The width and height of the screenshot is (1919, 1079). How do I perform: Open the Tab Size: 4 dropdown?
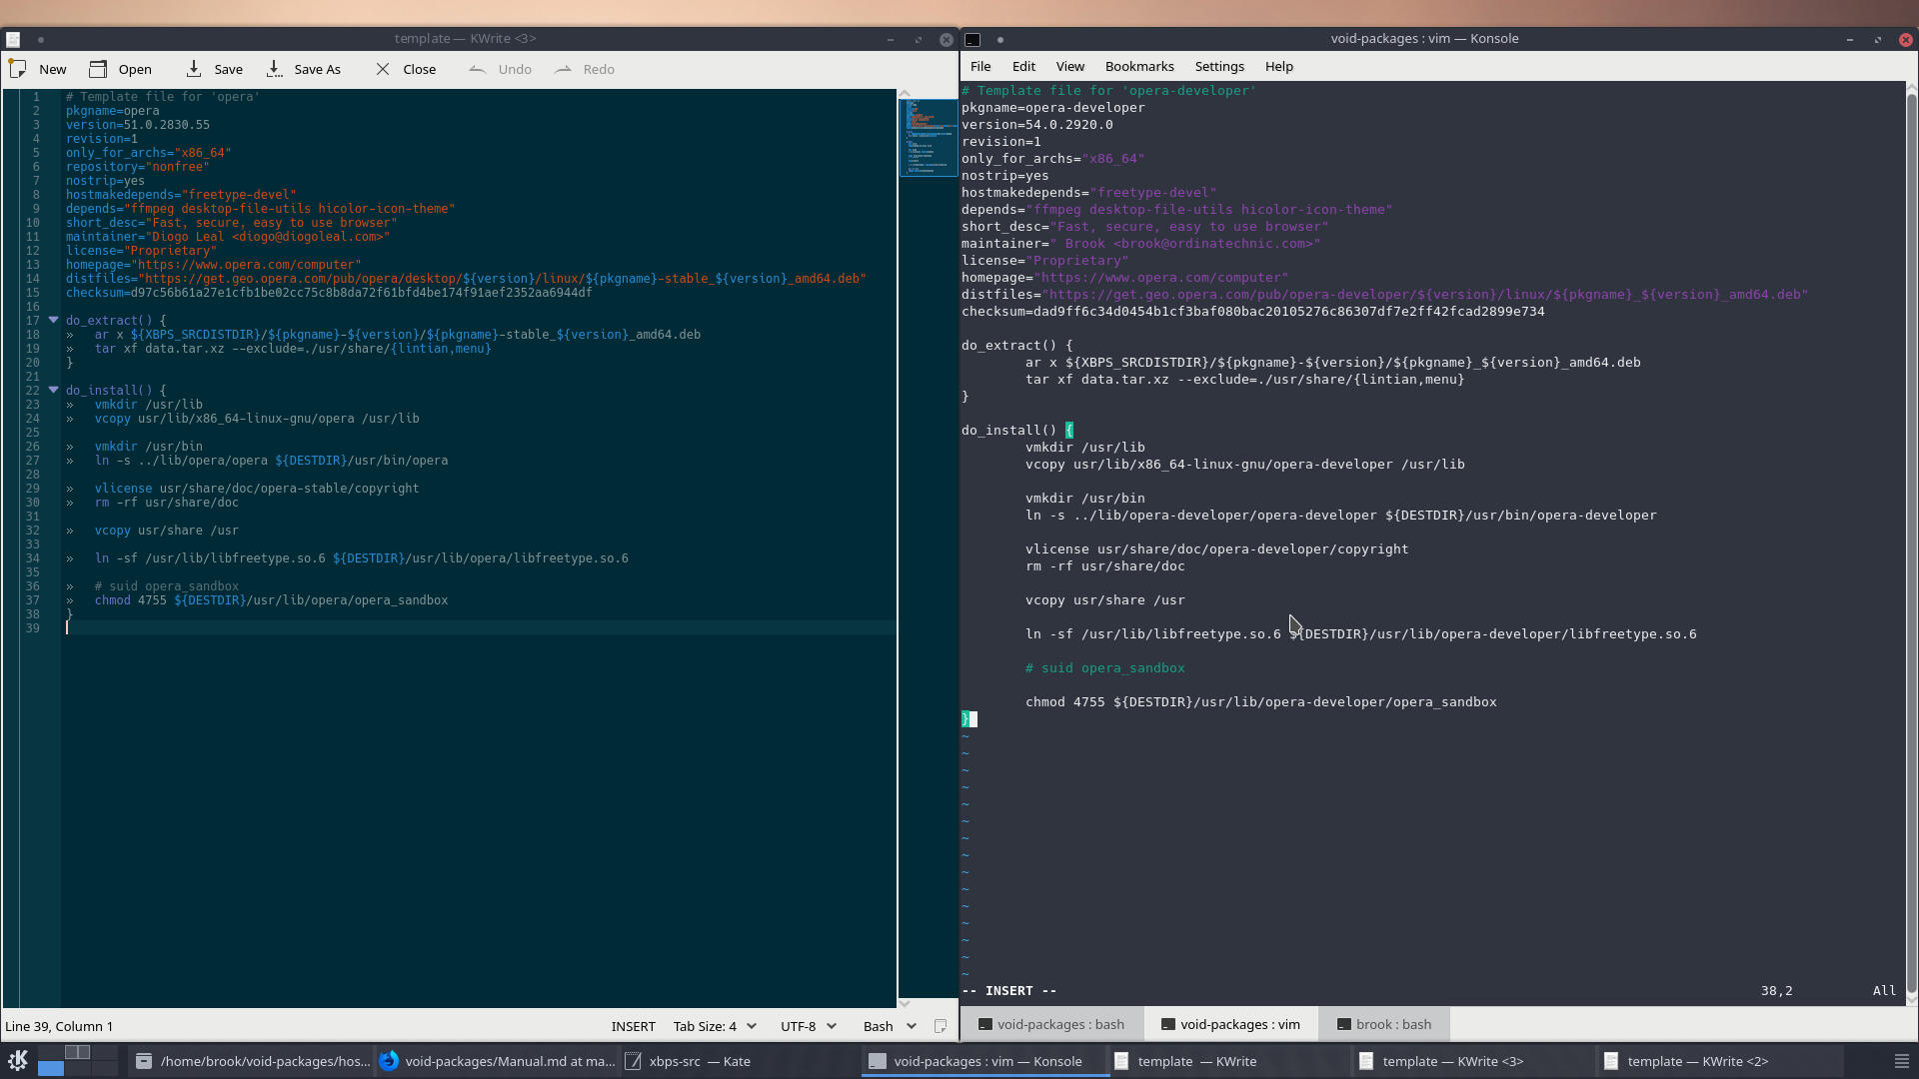coord(715,1026)
